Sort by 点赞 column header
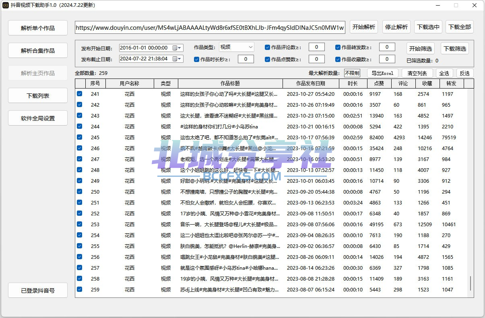The width and height of the screenshot is (485, 318). (x=379, y=83)
